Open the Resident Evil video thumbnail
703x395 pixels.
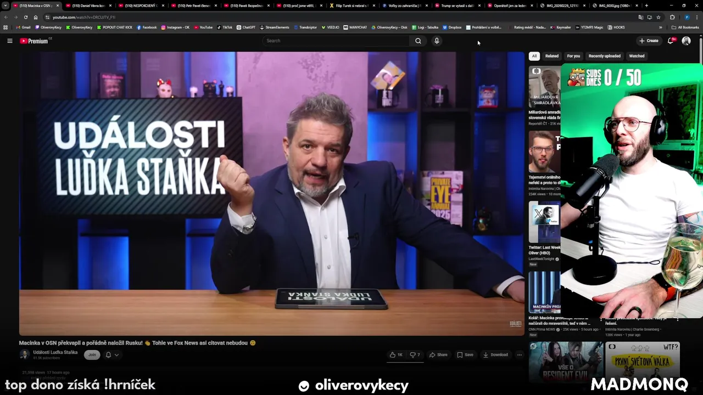[x=566, y=362]
